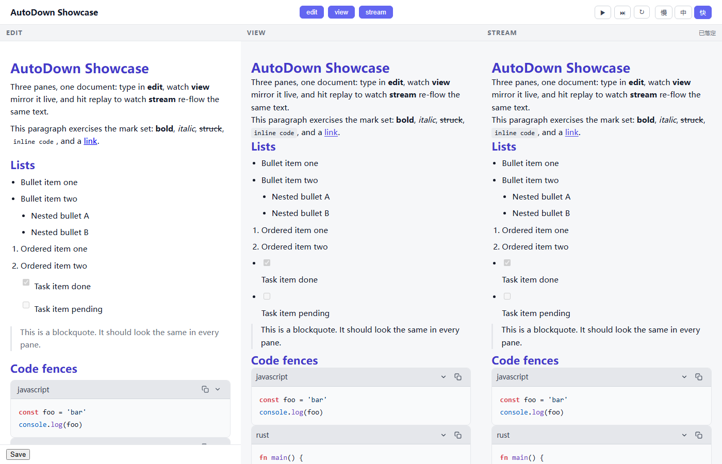Image resolution: width=722 pixels, height=464 pixels.
Task: Click the blockquote text in the edit pane
Action: coord(120,338)
